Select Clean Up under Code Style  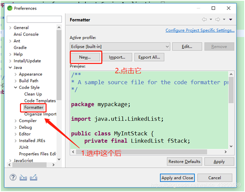tap(33, 94)
